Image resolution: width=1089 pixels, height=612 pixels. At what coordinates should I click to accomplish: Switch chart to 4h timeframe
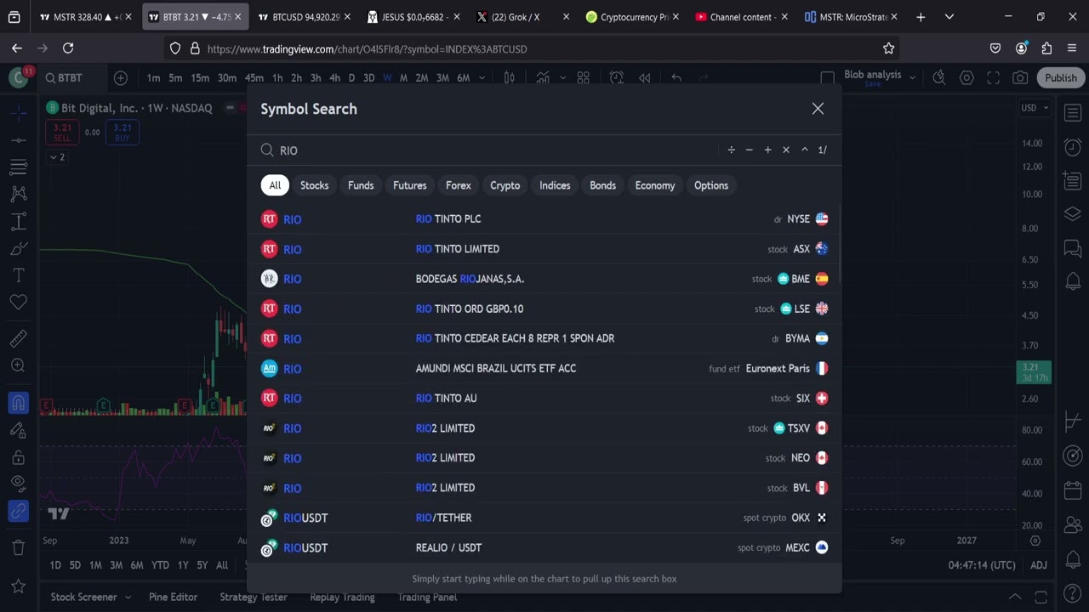click(x=334, y=78)
